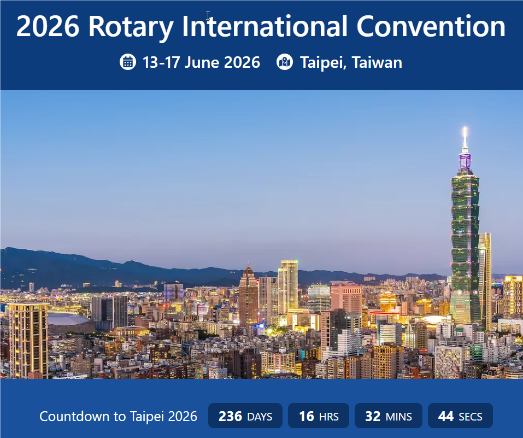Screen dimensions: 523x438
Task: Click the lit high-rise at photo's left edge
Action: [27, 339]
